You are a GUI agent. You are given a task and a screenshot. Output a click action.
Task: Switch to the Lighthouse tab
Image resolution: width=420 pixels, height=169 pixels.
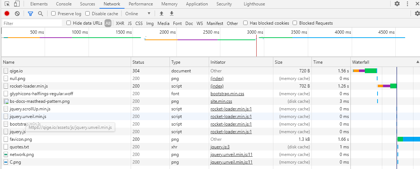pos(254,4)
